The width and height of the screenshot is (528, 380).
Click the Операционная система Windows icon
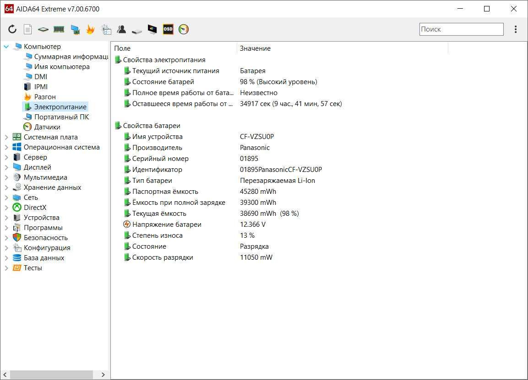click(x=17, y=147)
